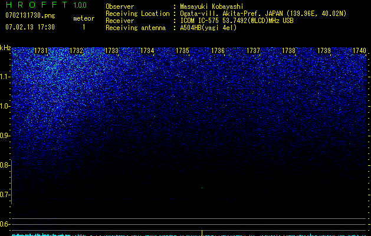The width and height of the screenshot is (371, 236).
Task: Click the 'Observer' field label
Action: point(120,6)
